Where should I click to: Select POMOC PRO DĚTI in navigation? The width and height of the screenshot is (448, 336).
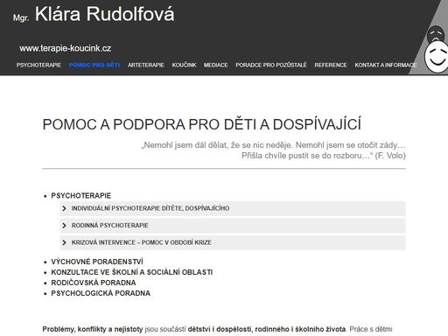pyautogui.click(x=94, y=65)
